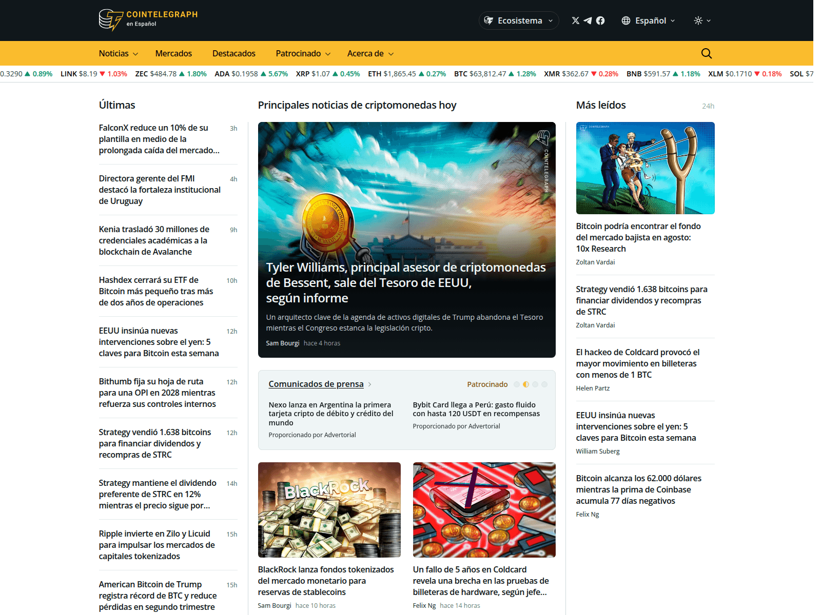821x615 pixels.
Task: Open the Ripple invierte en Zilo y Licuid article
Action: (x=157, y=545)
